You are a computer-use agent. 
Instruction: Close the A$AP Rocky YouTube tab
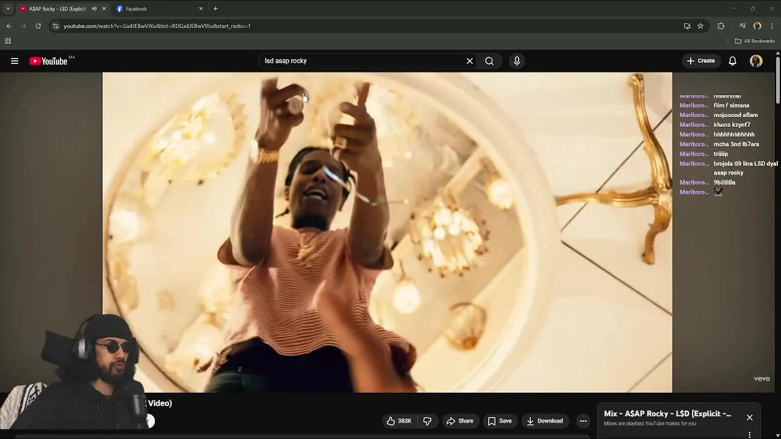(x=104, y=9)
